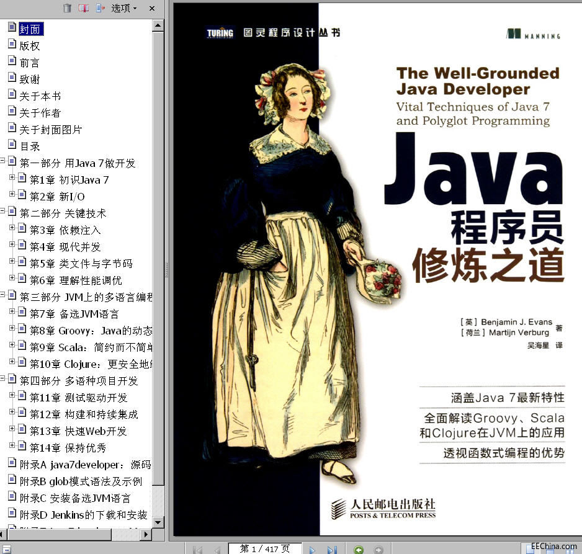Click the expand current bookmark icon

point(101,8)
